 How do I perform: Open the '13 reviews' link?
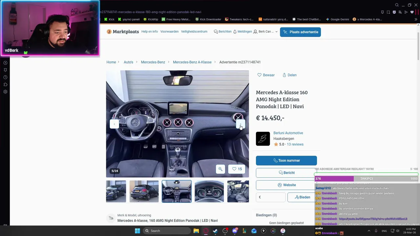click(x=295, y=144)
